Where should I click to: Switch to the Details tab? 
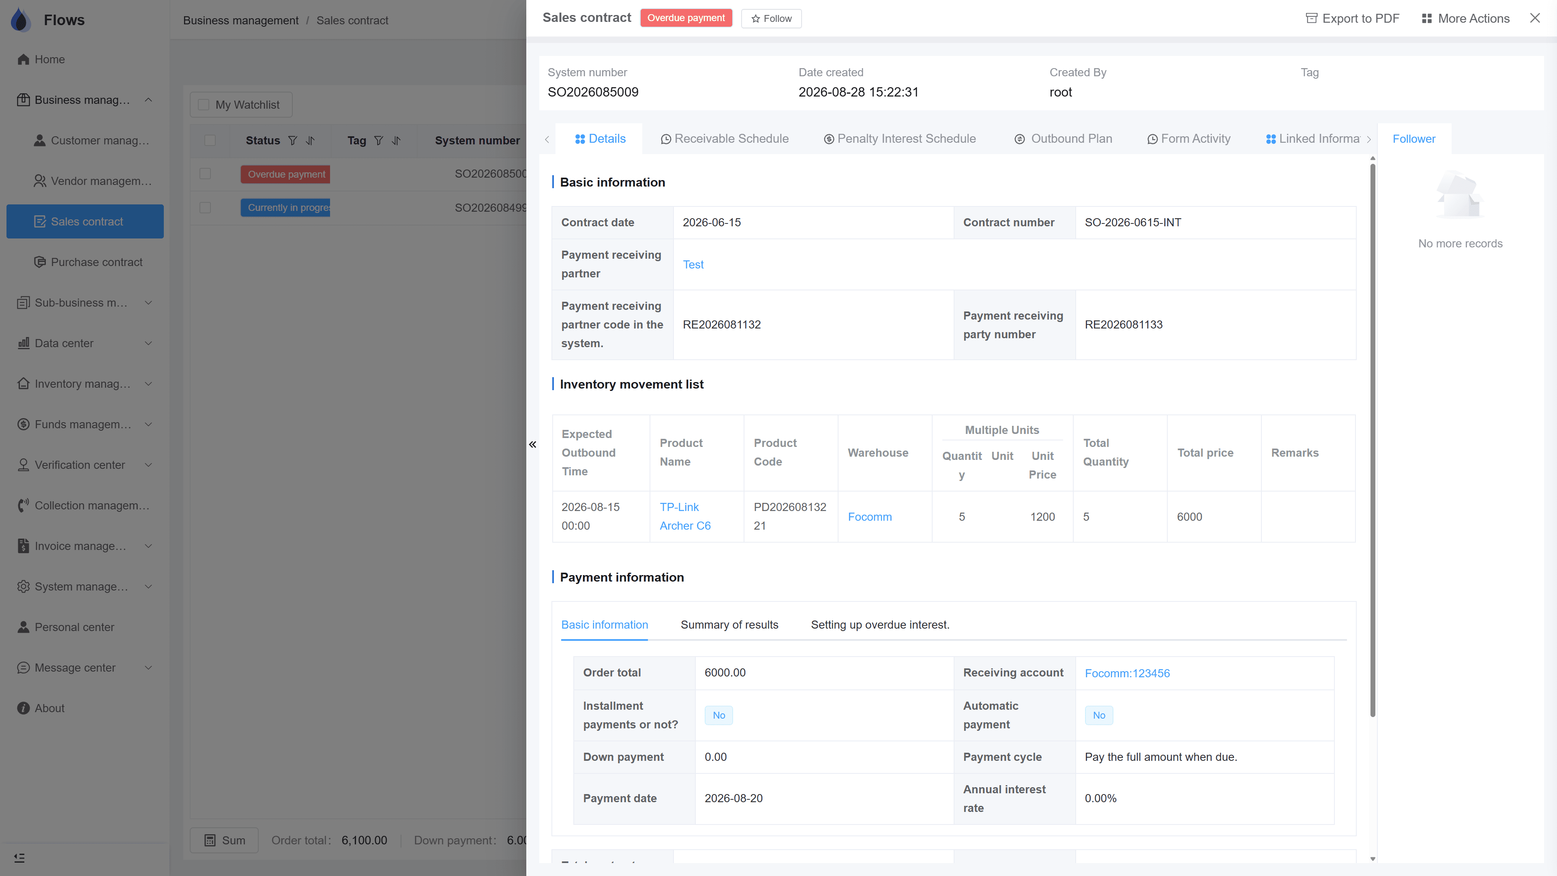tap(600, 138)
